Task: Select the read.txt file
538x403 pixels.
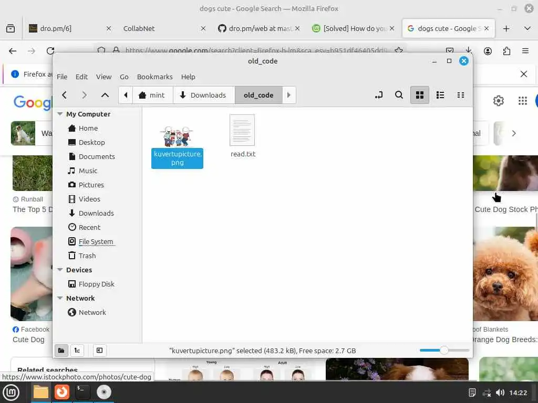Action: (243, 136)
